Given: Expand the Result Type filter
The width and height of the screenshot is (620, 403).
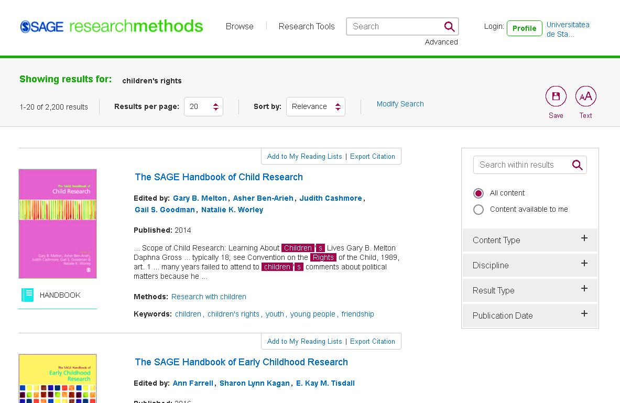Looking at the screenshot, I should 530,290.
